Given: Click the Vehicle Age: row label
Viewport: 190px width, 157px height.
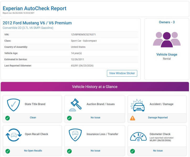Looking at the screenshot, I should [x=11, y=53].
